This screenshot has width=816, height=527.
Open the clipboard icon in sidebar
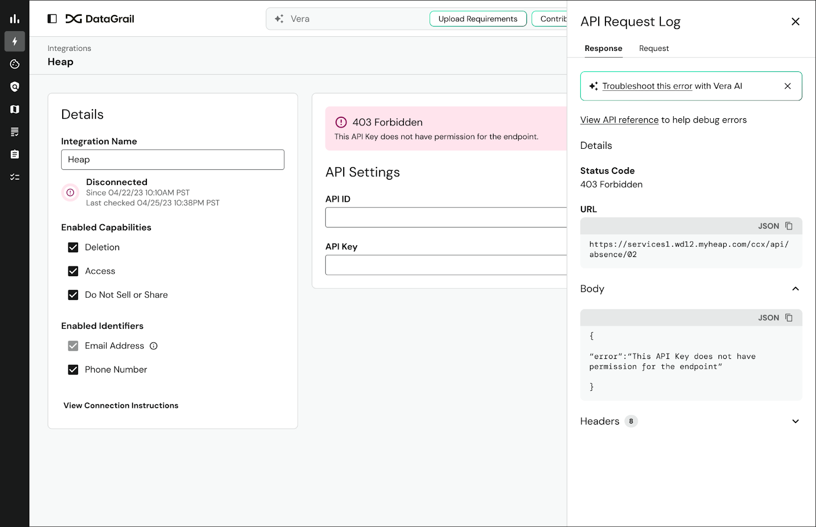click(15, 154)
